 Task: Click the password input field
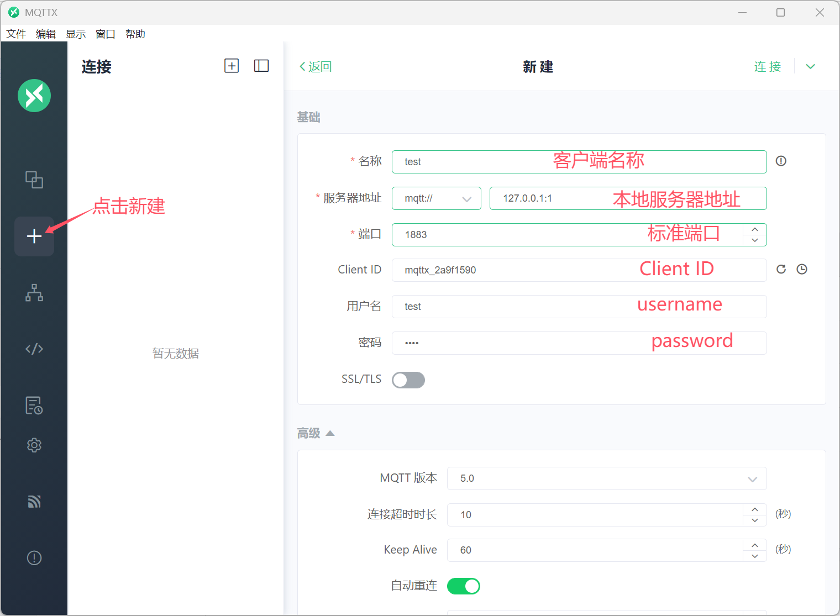[x=579, y=343]
